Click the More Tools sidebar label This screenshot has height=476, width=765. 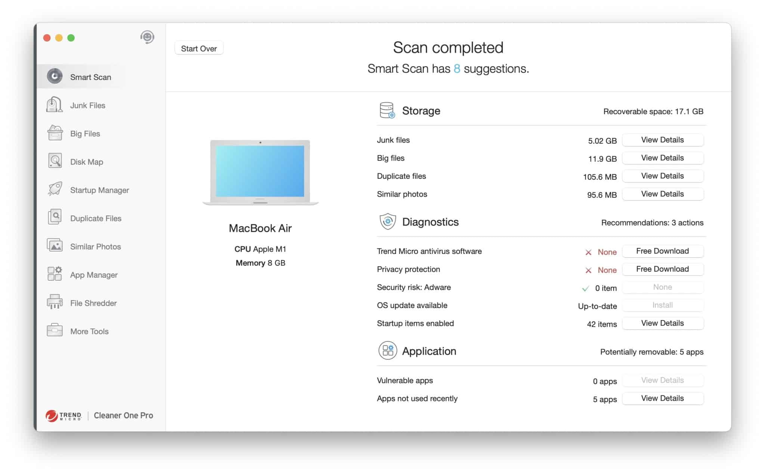pyautogui.click(x=89, y=331)
